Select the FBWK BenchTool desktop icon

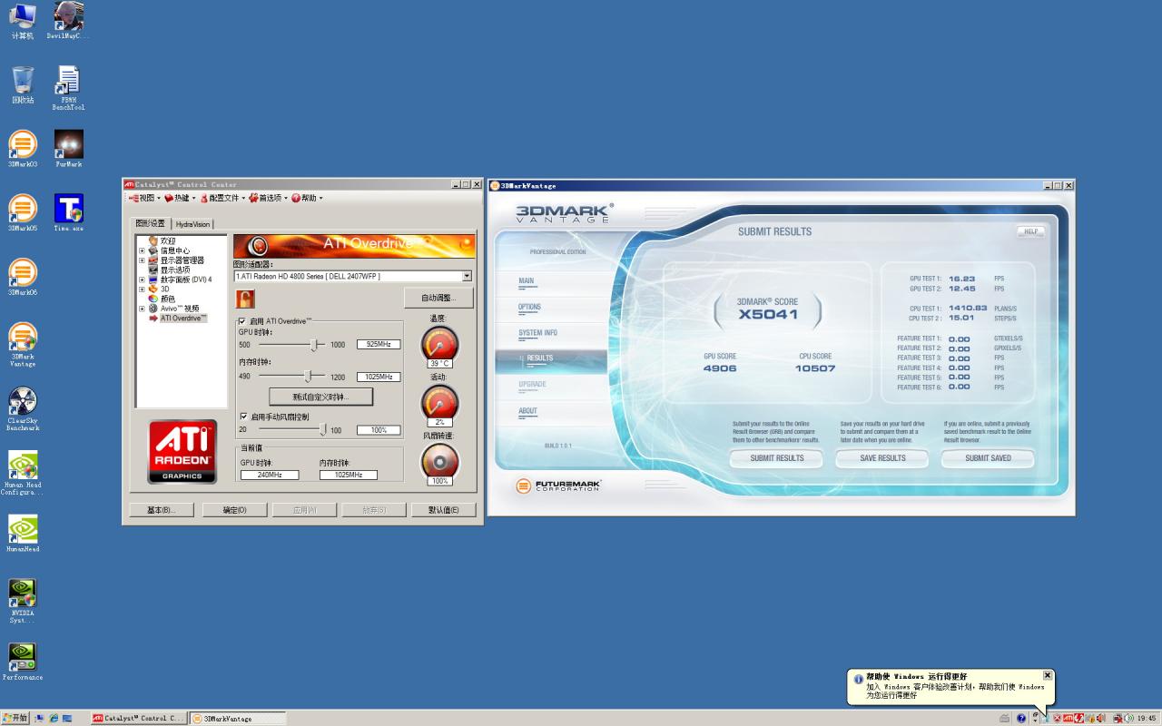tap(68, 88)
